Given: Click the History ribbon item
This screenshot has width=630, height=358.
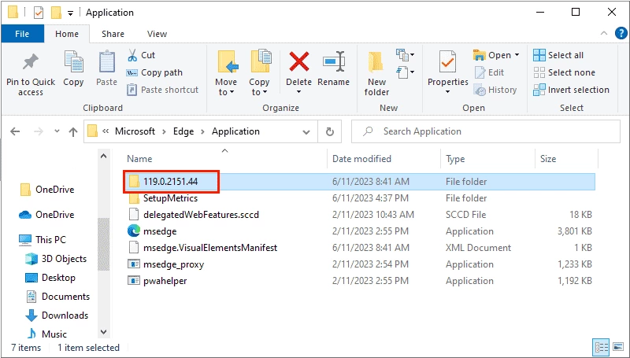Looking at the screenshot, I should pos(495,90).
